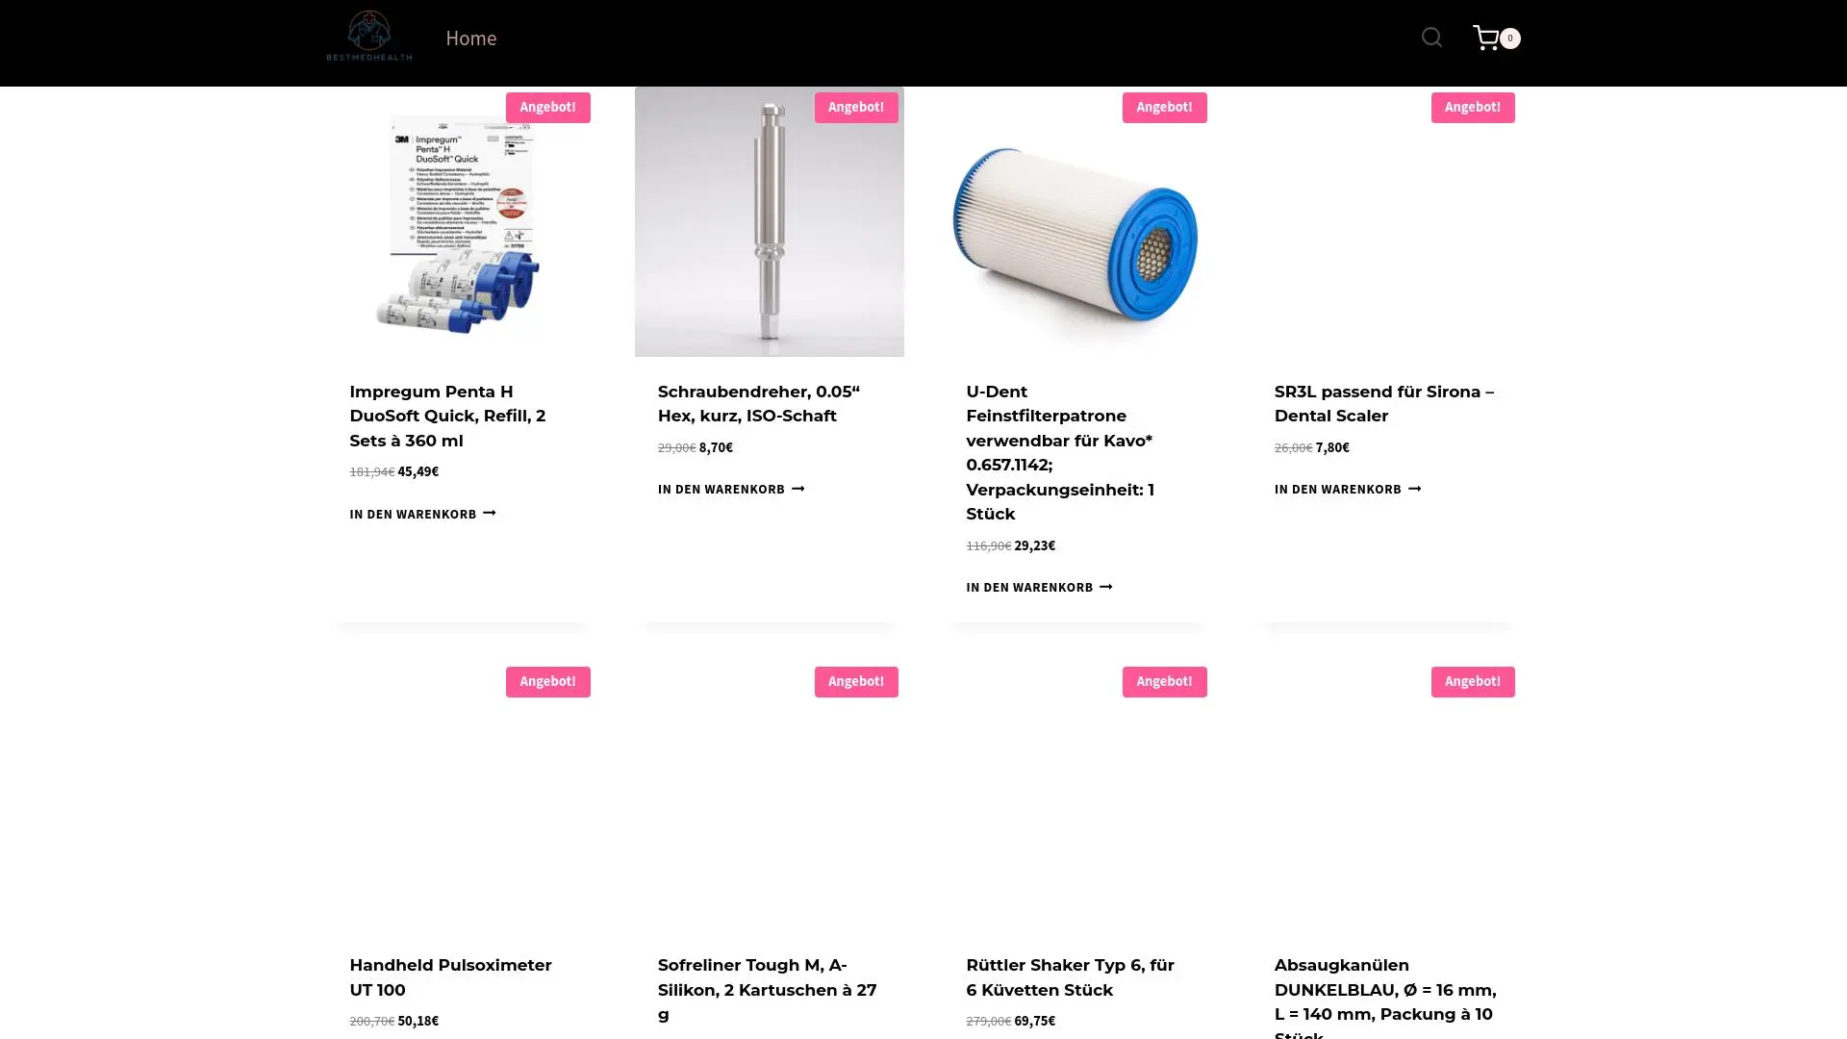Open the Impregum Penta product image
Viewport: 1847px width, 1039px height.
[x=461, y=222]
